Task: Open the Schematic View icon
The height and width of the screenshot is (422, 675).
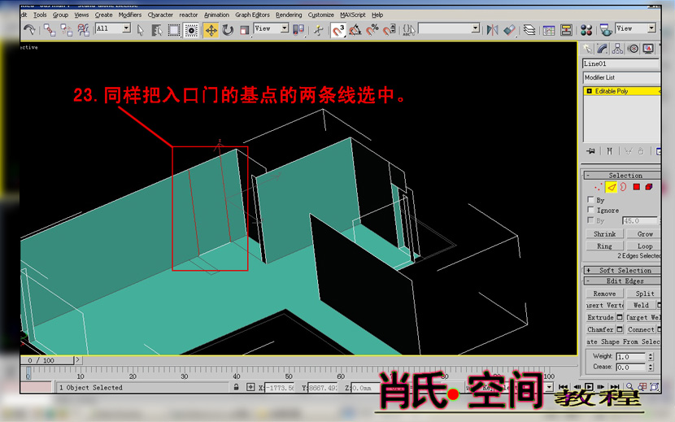Action: click(566, 30)
